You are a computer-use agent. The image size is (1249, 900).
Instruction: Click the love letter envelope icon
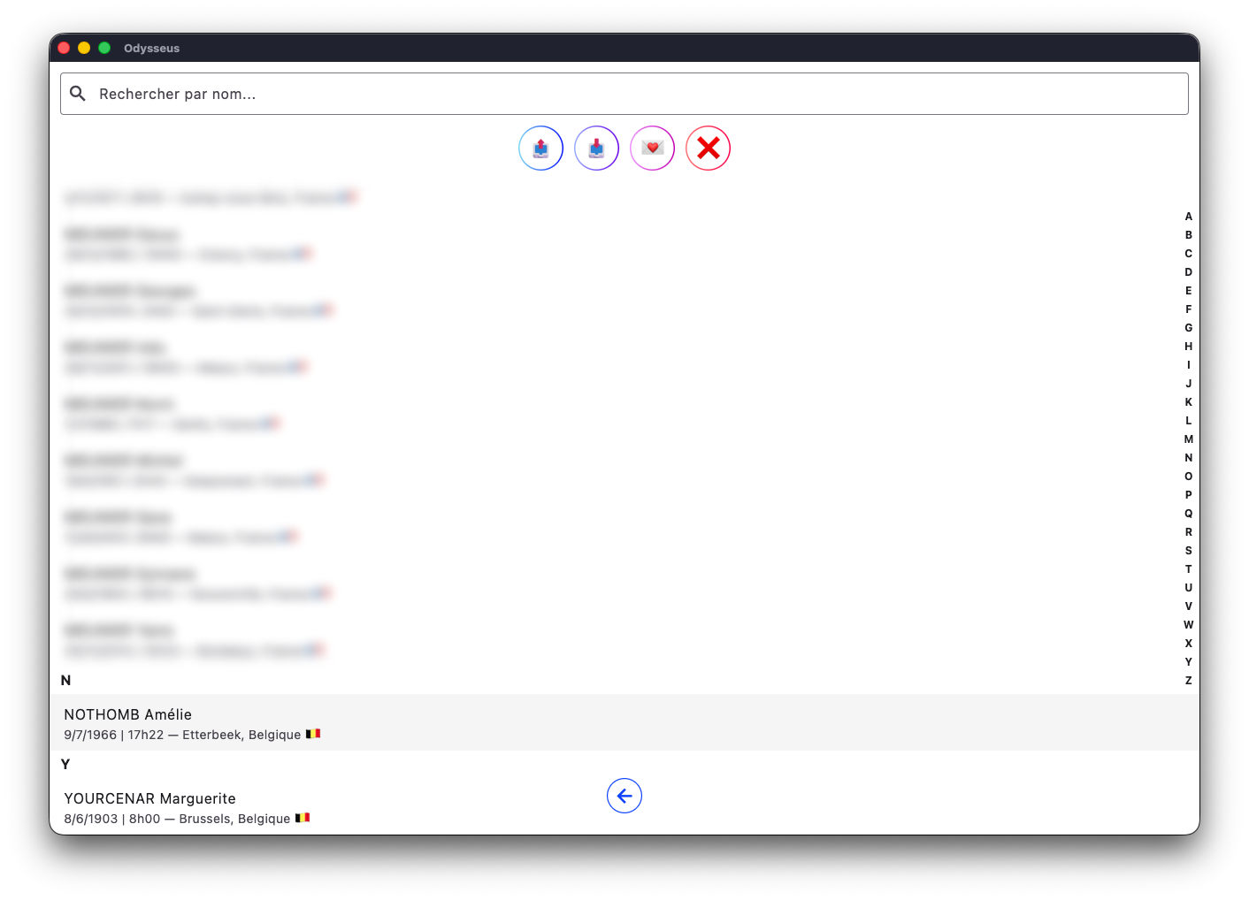pos(652,149)
